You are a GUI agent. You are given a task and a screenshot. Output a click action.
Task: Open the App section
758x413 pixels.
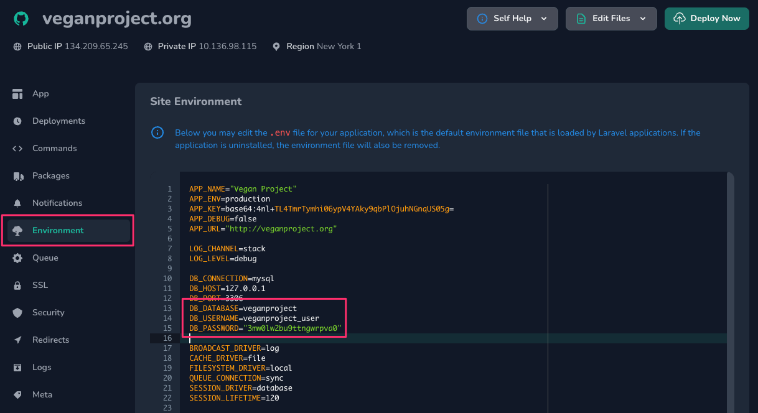[x=40, y=93]
